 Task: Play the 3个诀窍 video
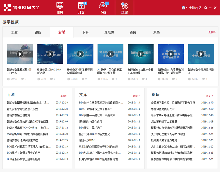tap(111, 54)
